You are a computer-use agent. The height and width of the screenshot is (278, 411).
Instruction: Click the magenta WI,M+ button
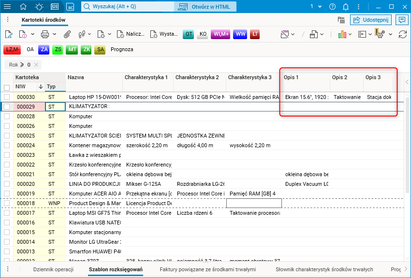220,34
